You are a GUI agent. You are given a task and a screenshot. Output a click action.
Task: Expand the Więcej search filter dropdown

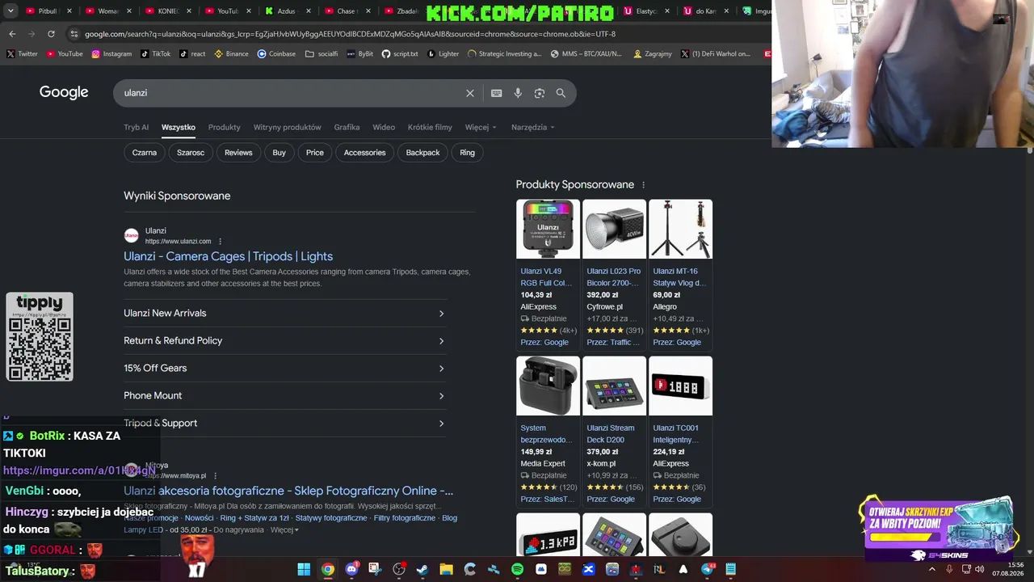(x=481, y=127)
